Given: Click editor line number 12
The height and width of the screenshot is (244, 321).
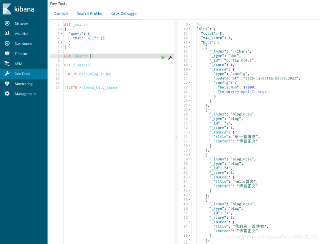Looking at the screenshot, I should coord(57,74).
